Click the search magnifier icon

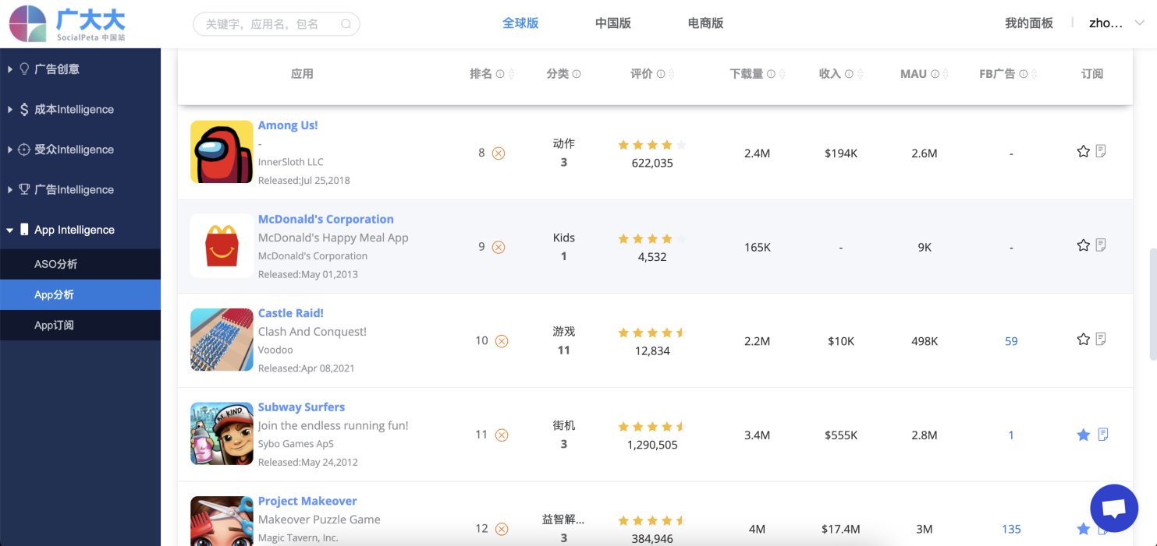(346, 24)
